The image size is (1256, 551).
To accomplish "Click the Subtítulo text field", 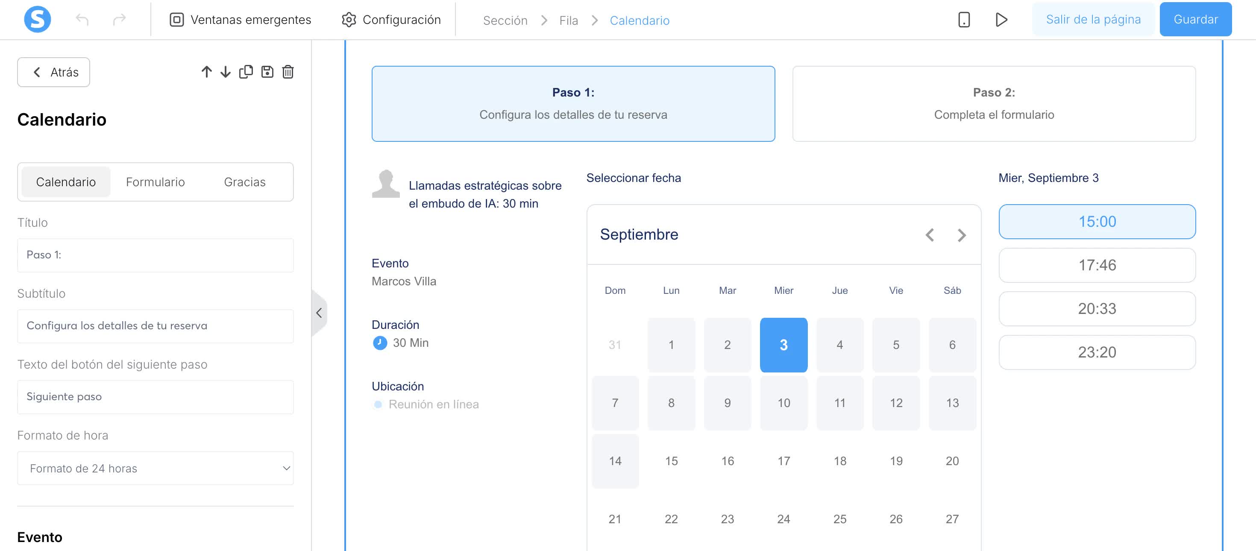I will pos(155,326).
